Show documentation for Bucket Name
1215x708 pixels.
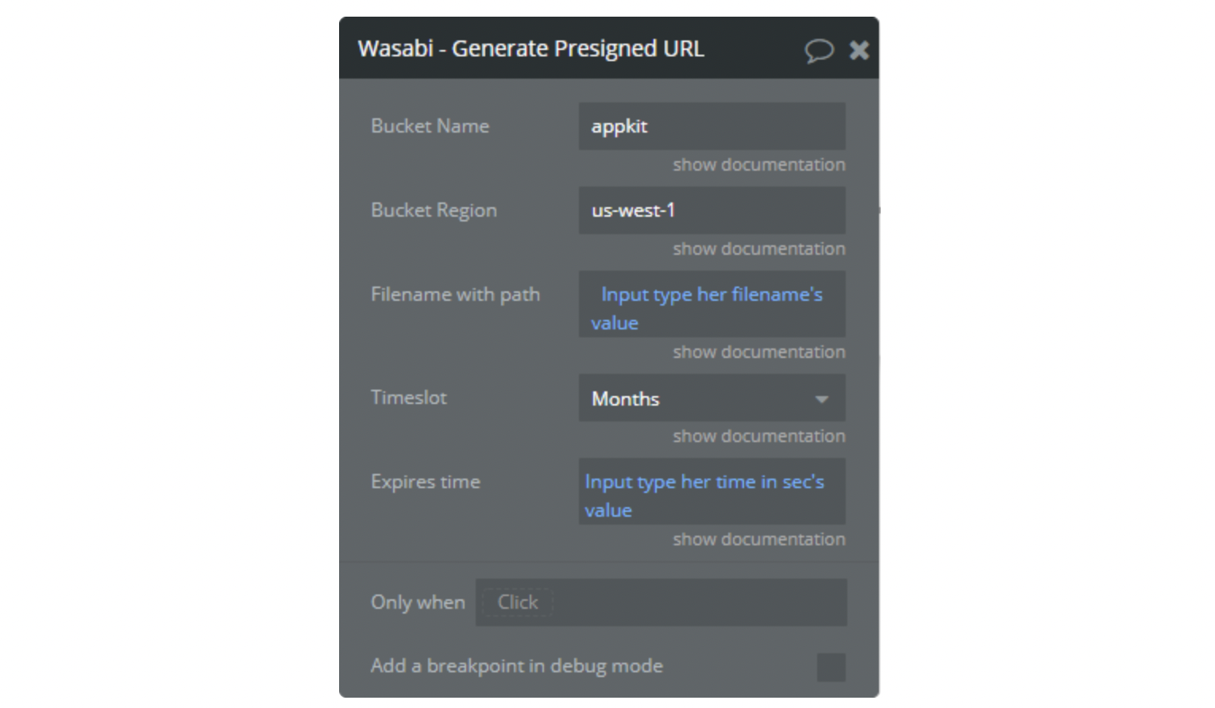(758, 165)
